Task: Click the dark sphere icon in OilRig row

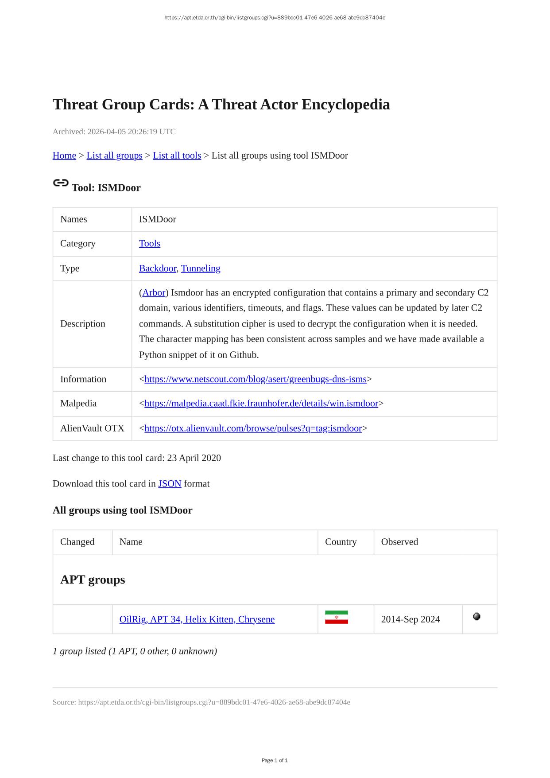Action: coord(476,616)
